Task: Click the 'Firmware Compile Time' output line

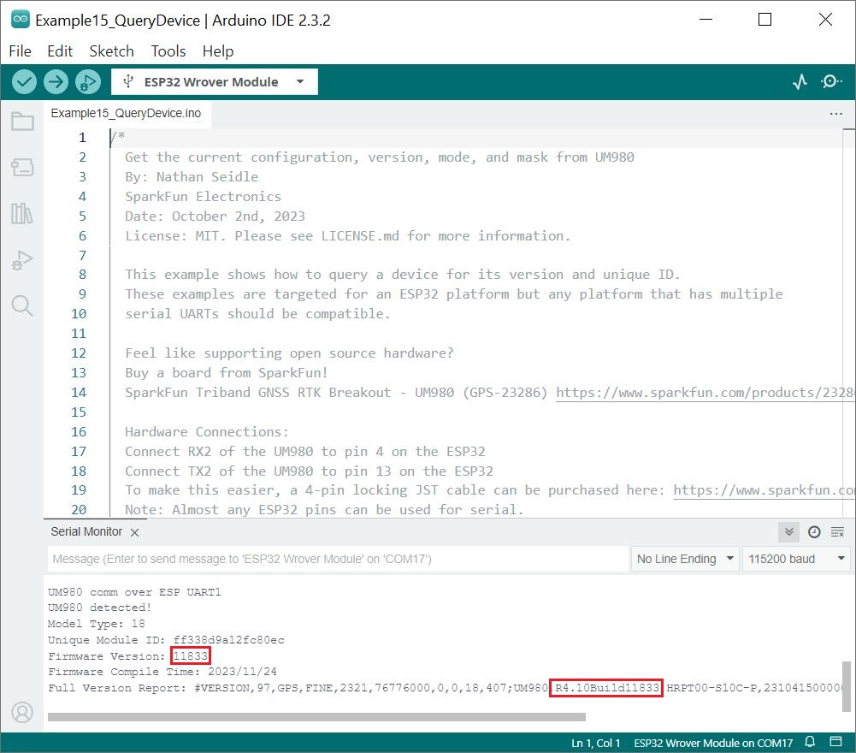Action: tap(162, 672)
